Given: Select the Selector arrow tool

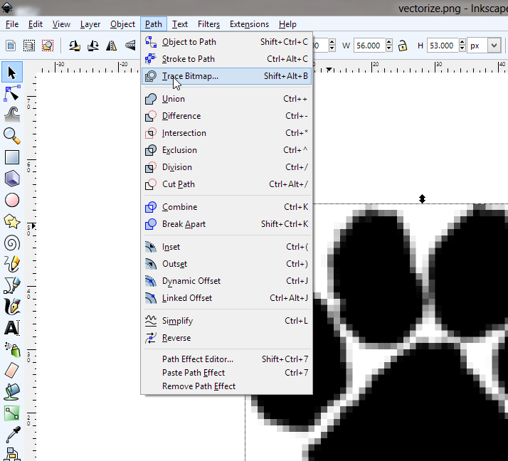Looking at the screenshot, I should point(12,72).
